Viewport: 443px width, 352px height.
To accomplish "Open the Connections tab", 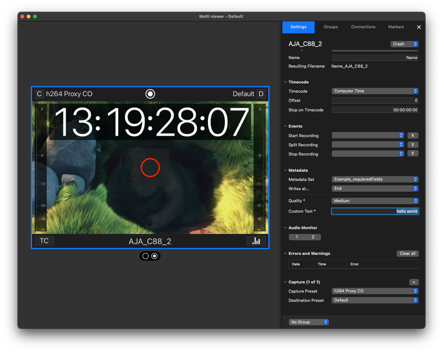I will 363,27.
